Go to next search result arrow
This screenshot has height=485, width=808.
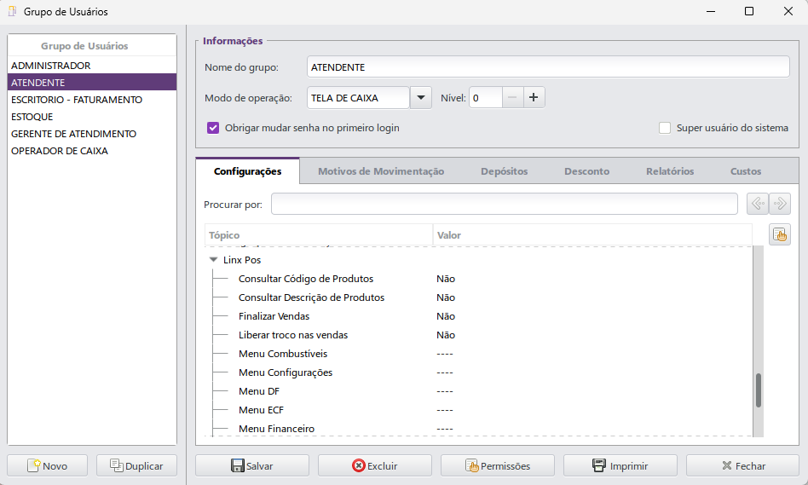coord(780,204)
